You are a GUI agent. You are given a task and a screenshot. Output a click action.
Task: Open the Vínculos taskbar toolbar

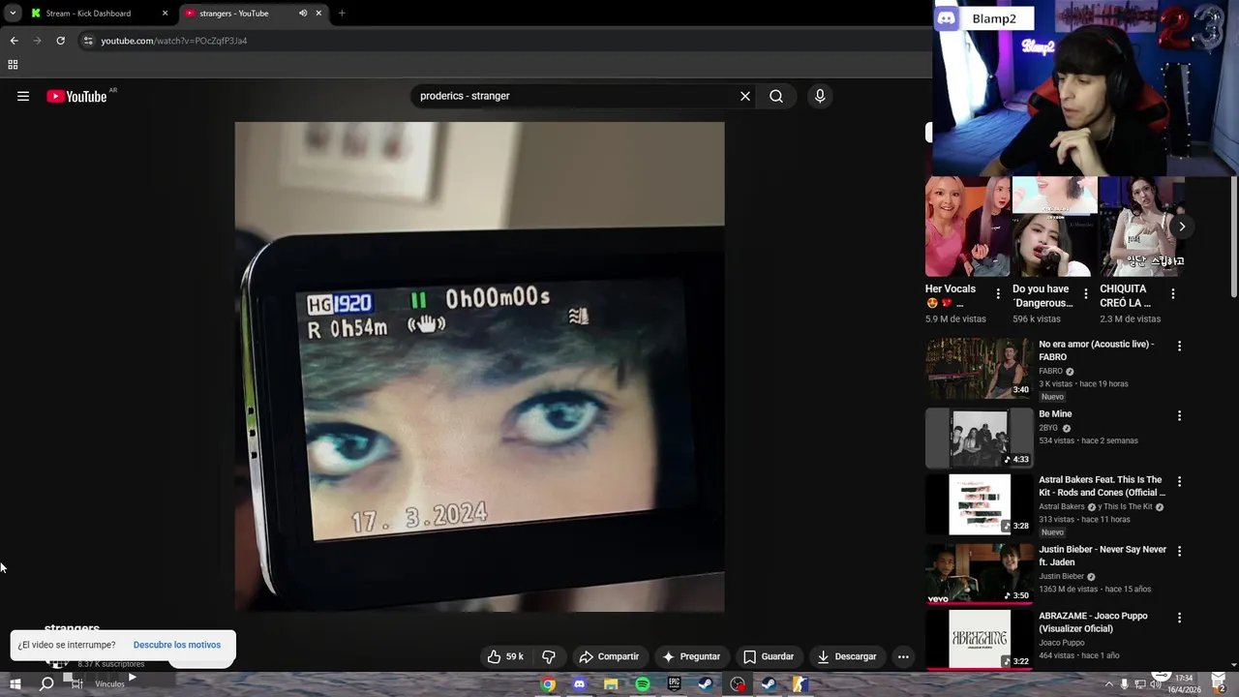(109, 684)
